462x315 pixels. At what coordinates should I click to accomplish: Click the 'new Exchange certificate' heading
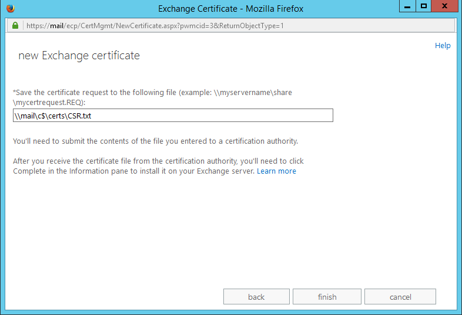[79, 56]
